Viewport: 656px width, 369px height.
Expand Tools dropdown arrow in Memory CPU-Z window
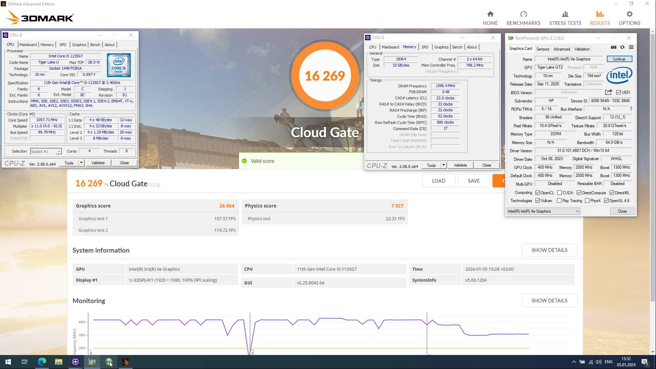444,165
